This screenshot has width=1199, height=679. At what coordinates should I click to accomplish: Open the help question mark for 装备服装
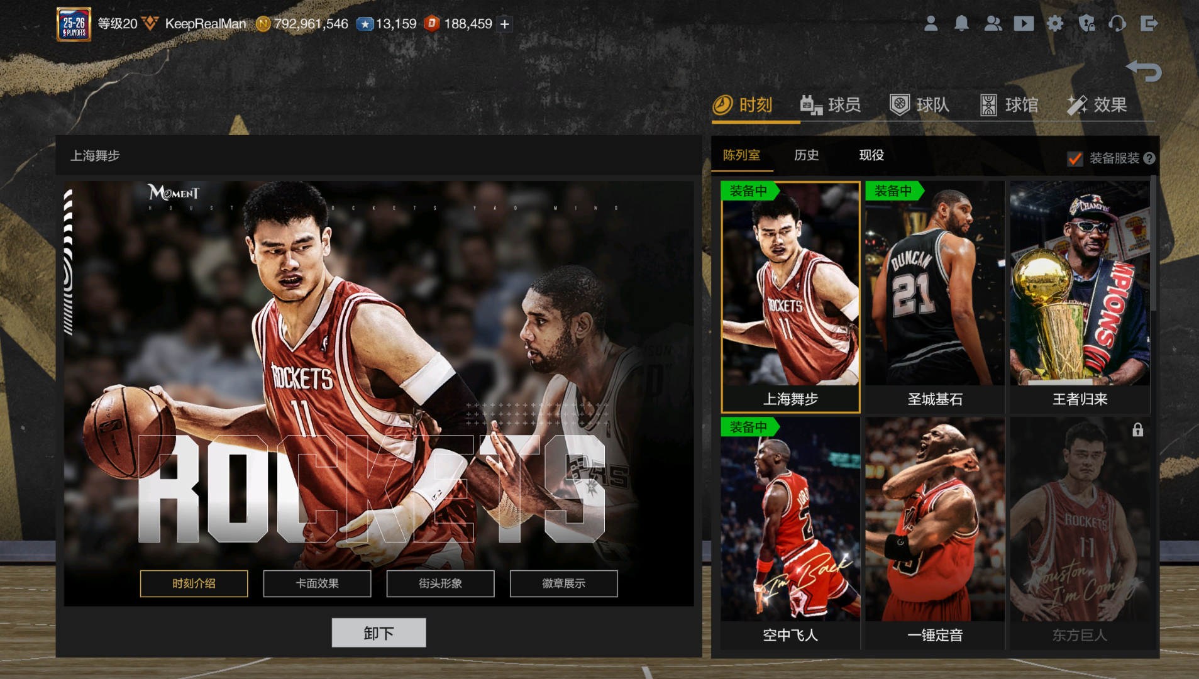tap(1149, 158)
